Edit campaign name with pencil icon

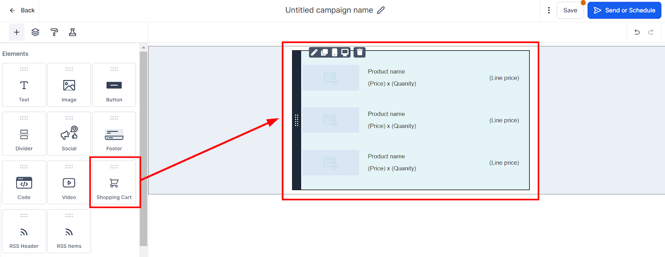tap(381, 10)
